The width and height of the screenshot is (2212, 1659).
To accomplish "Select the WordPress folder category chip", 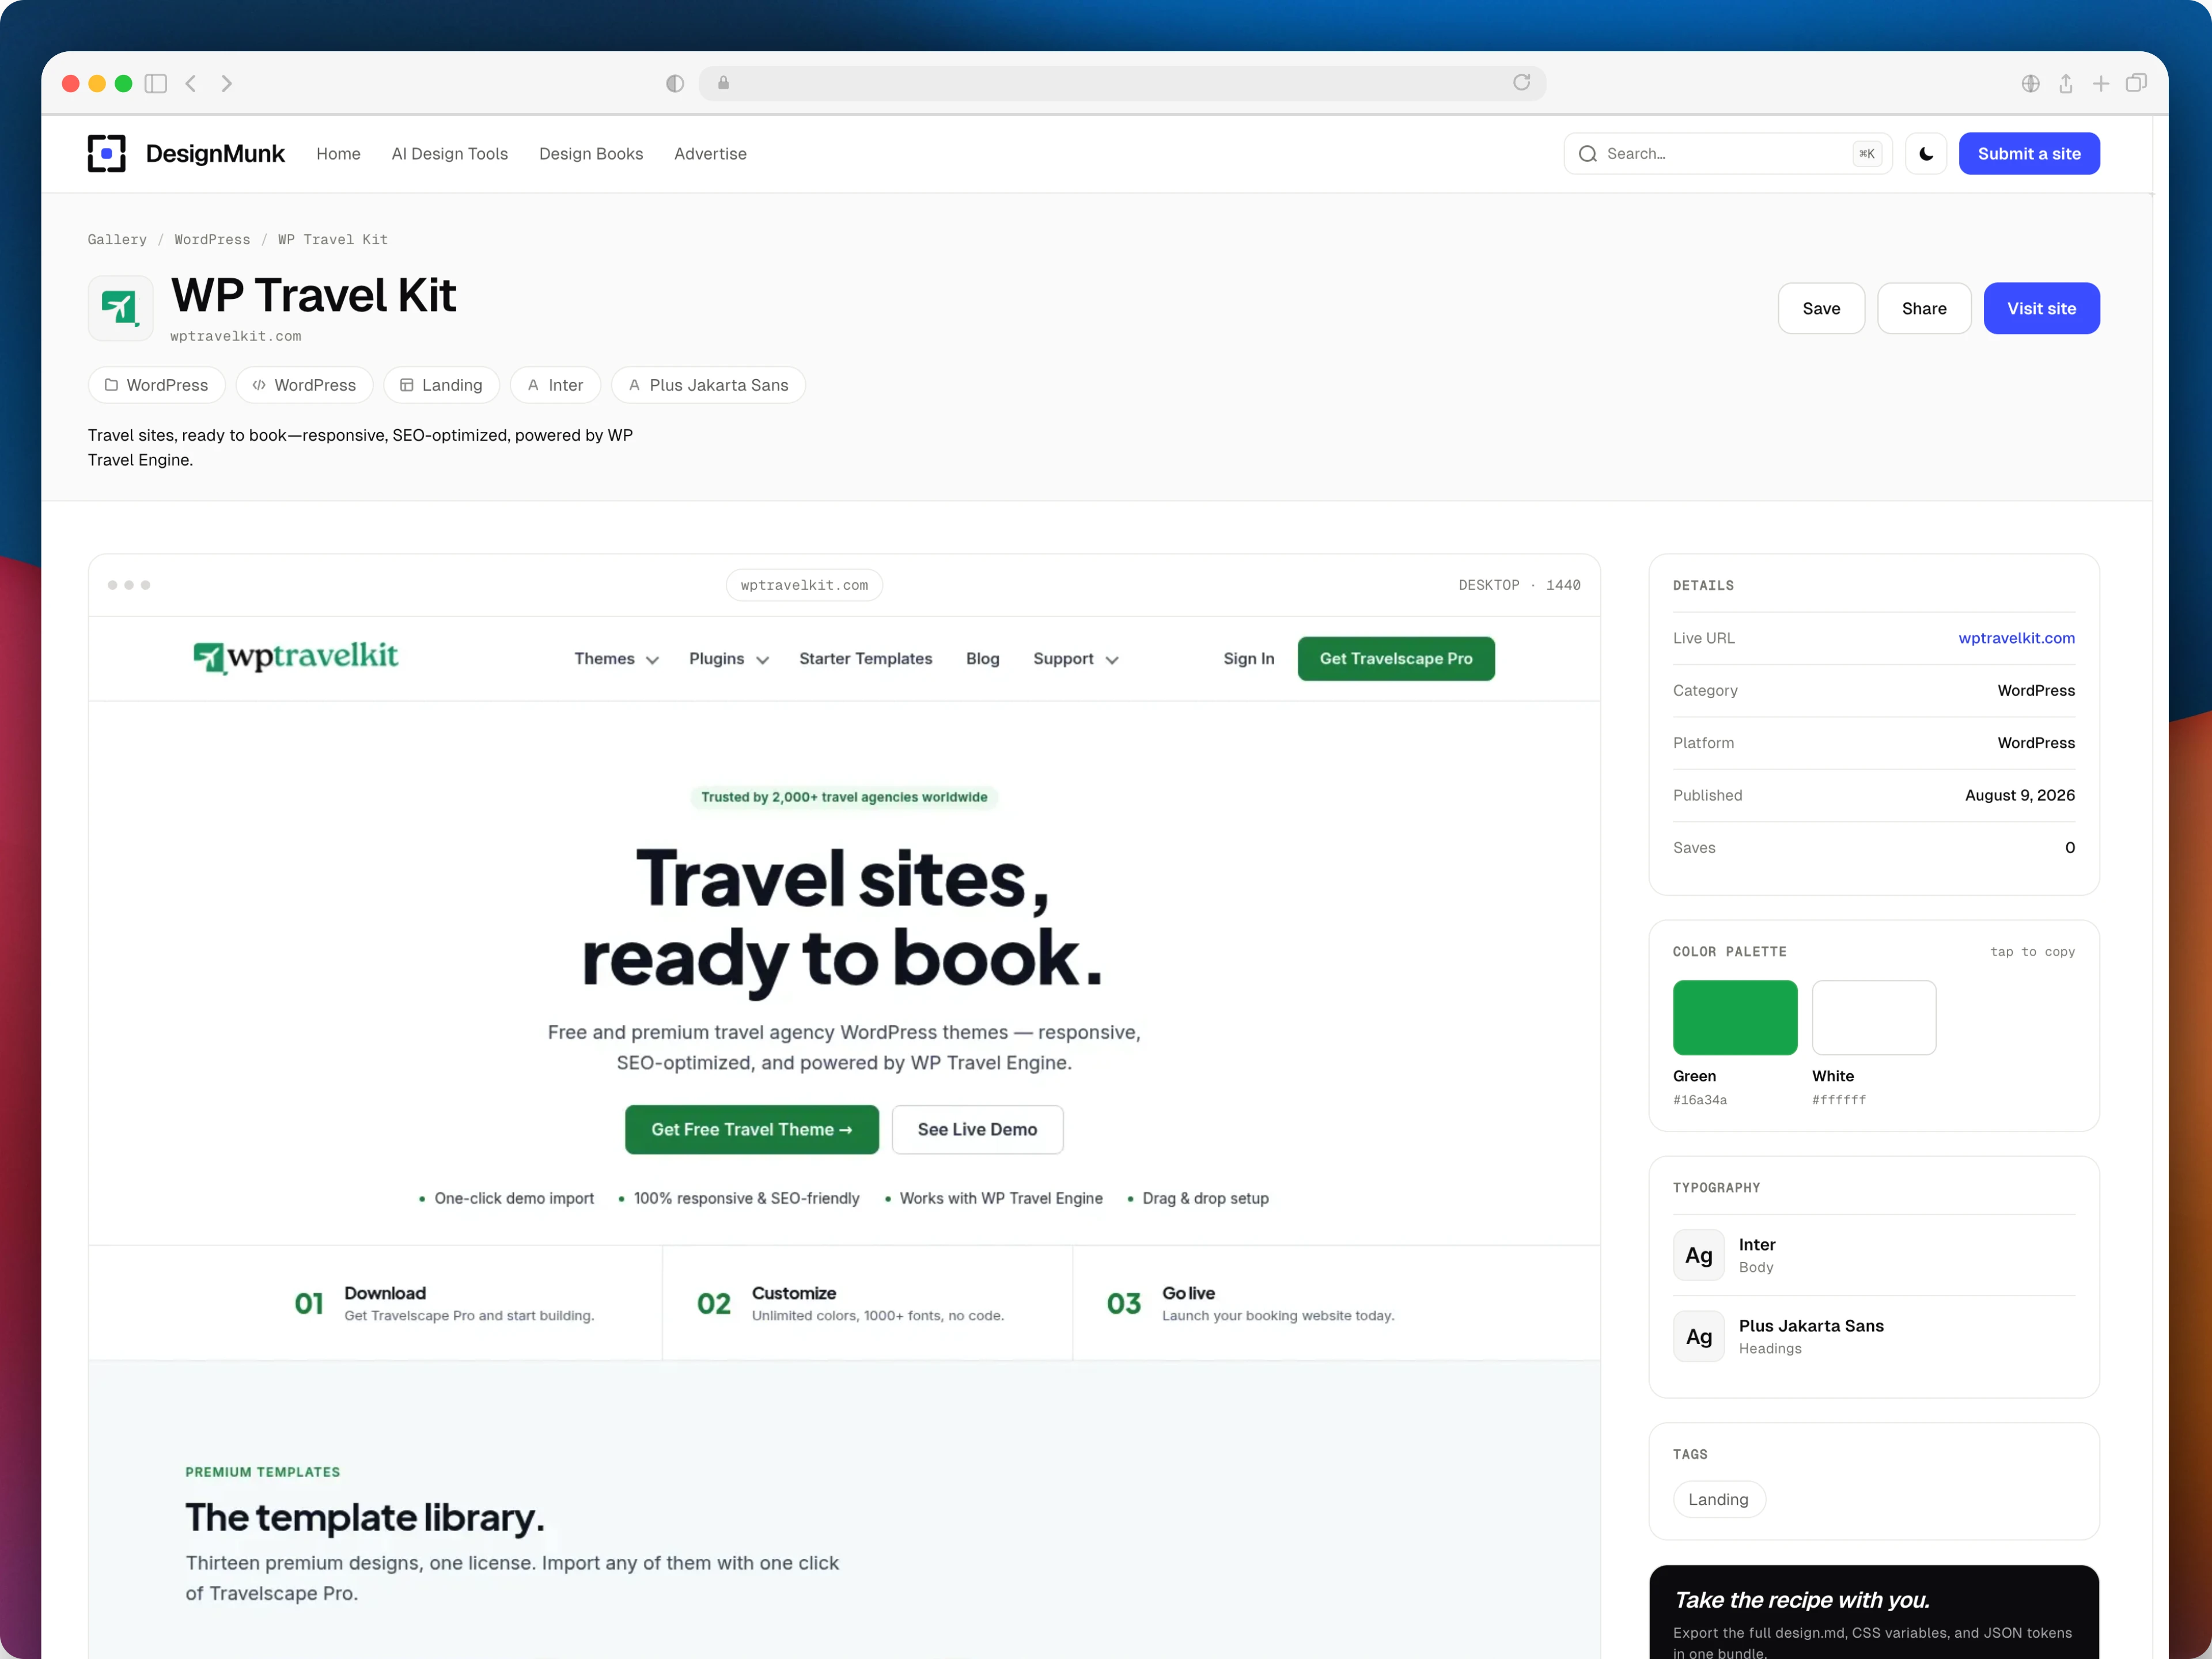I will [x=156, y=385].
